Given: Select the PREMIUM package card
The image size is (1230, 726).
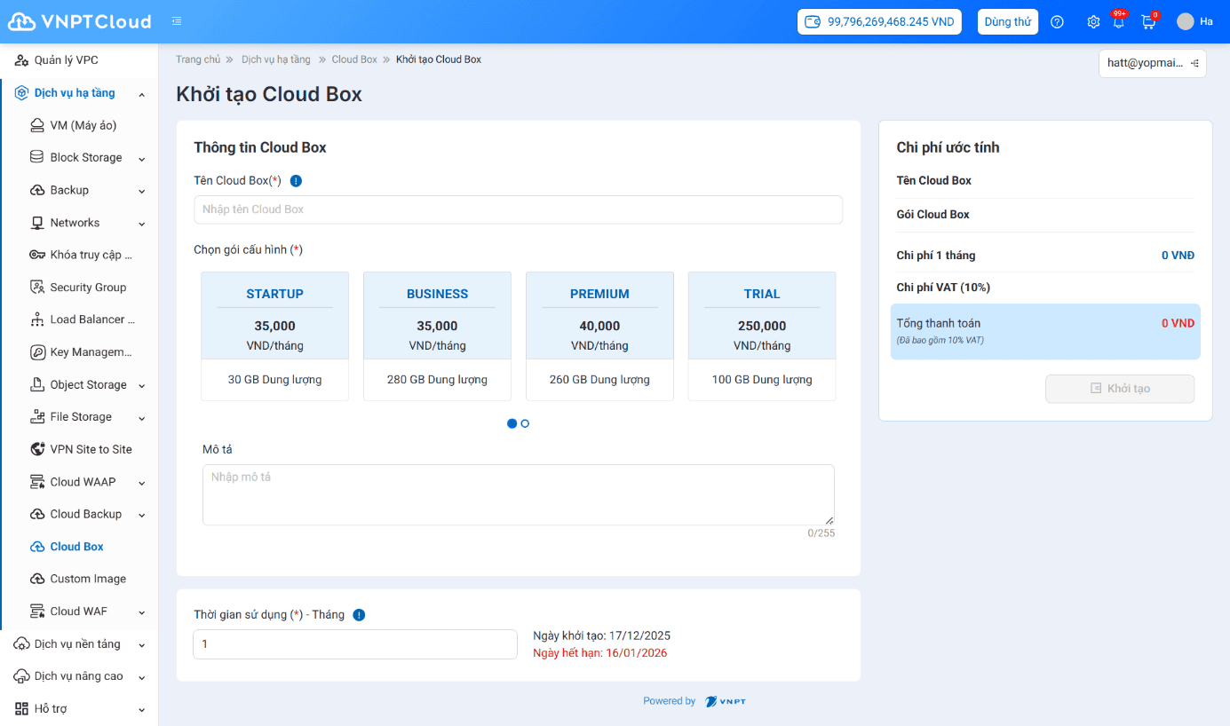Looking at the screenshot, I should pyautogui.click(x=599, y=336).
